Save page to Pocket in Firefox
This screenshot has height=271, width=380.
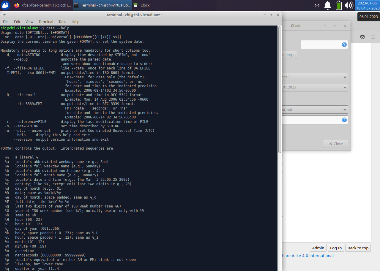click(x=362, y=37)
